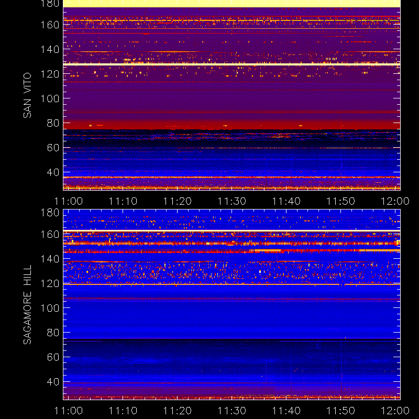Select the 40 tick label on San Vito axis
This screenshot has width=419, height=419.
pyautogui.click(x=53, y=172)
